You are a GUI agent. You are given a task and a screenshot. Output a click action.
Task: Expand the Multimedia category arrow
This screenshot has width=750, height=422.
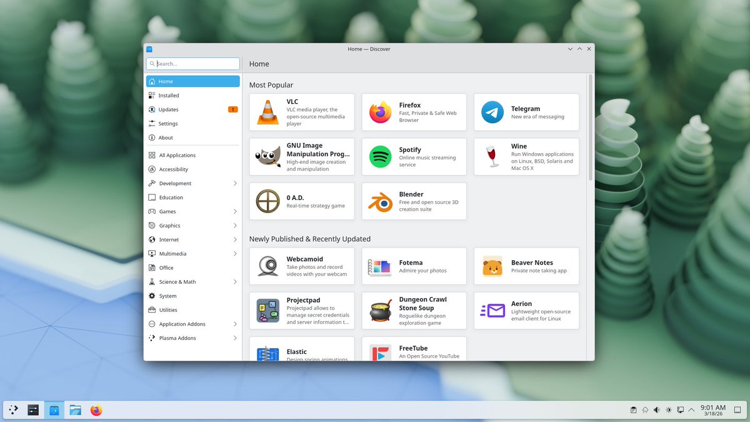(235, 254)
